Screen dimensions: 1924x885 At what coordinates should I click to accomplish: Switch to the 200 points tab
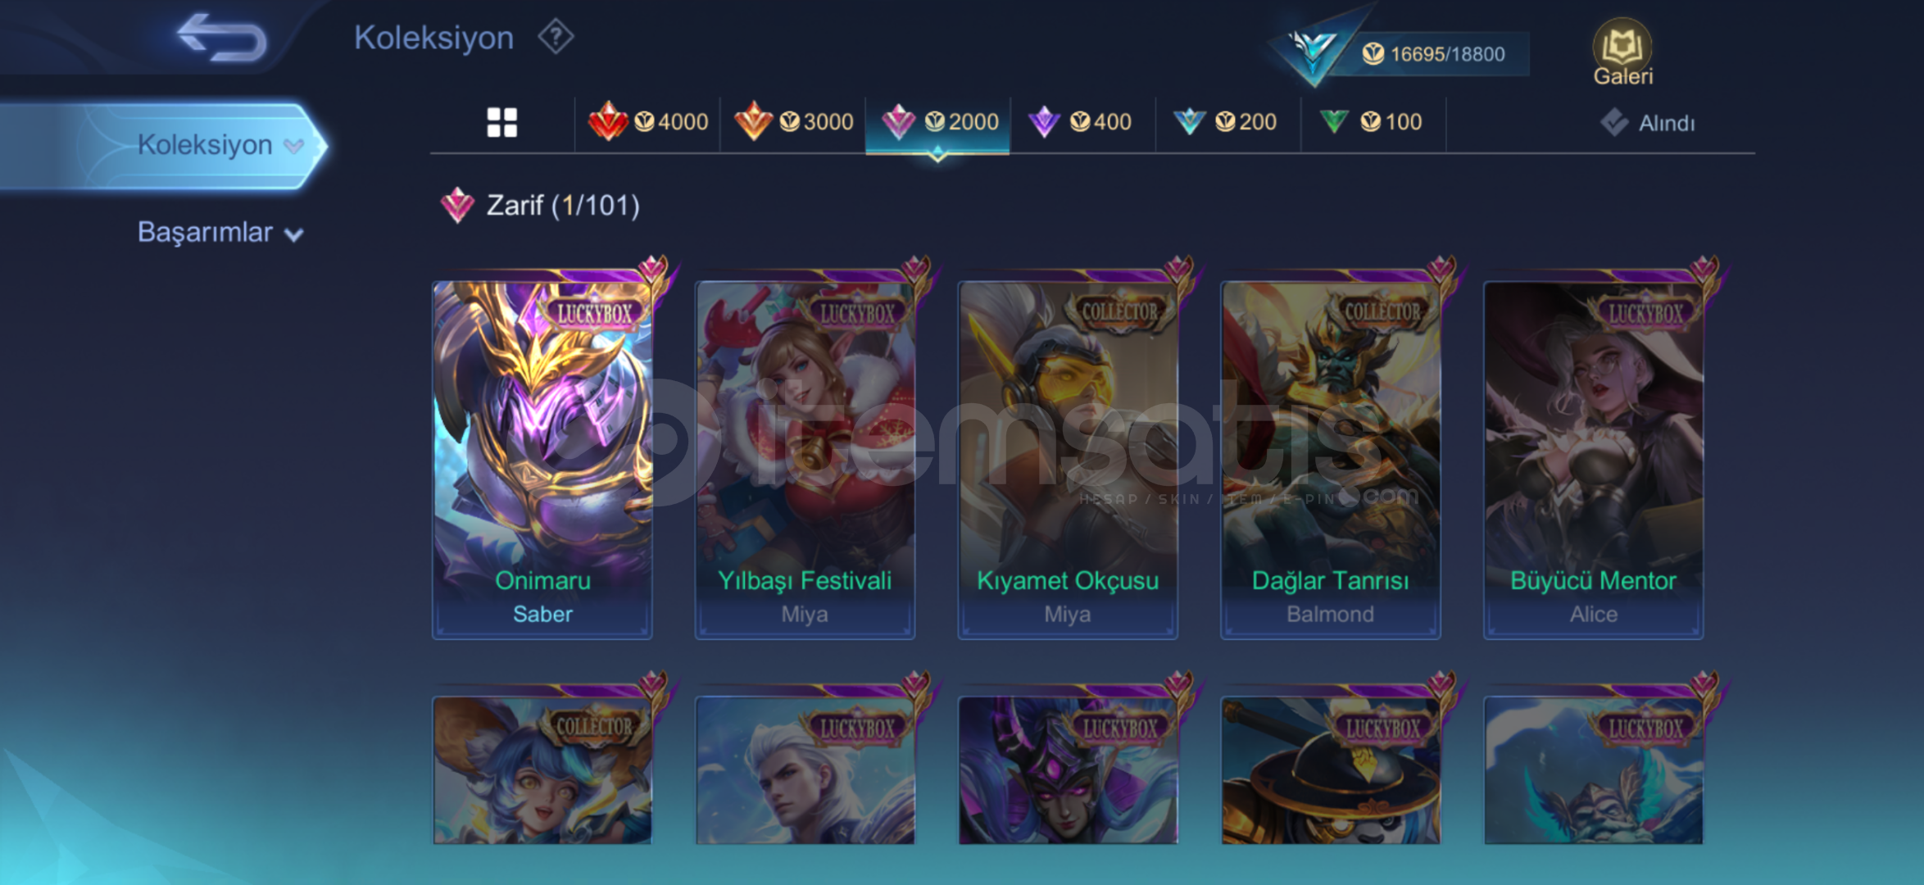click(x=1227, y=122)
